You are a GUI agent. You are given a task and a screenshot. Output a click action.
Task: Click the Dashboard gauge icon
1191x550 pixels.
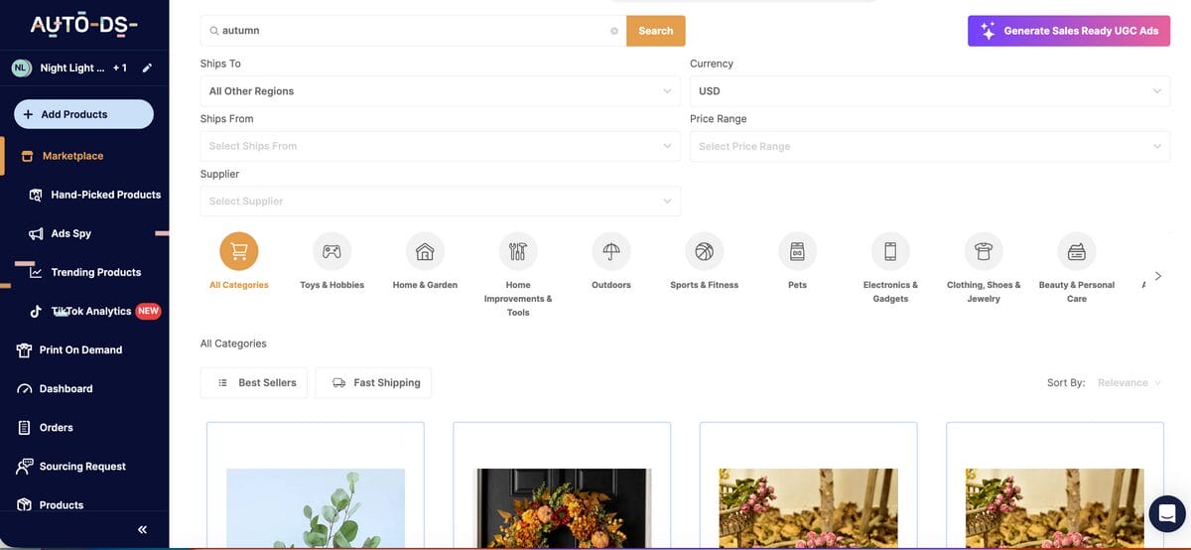[25, 389]
